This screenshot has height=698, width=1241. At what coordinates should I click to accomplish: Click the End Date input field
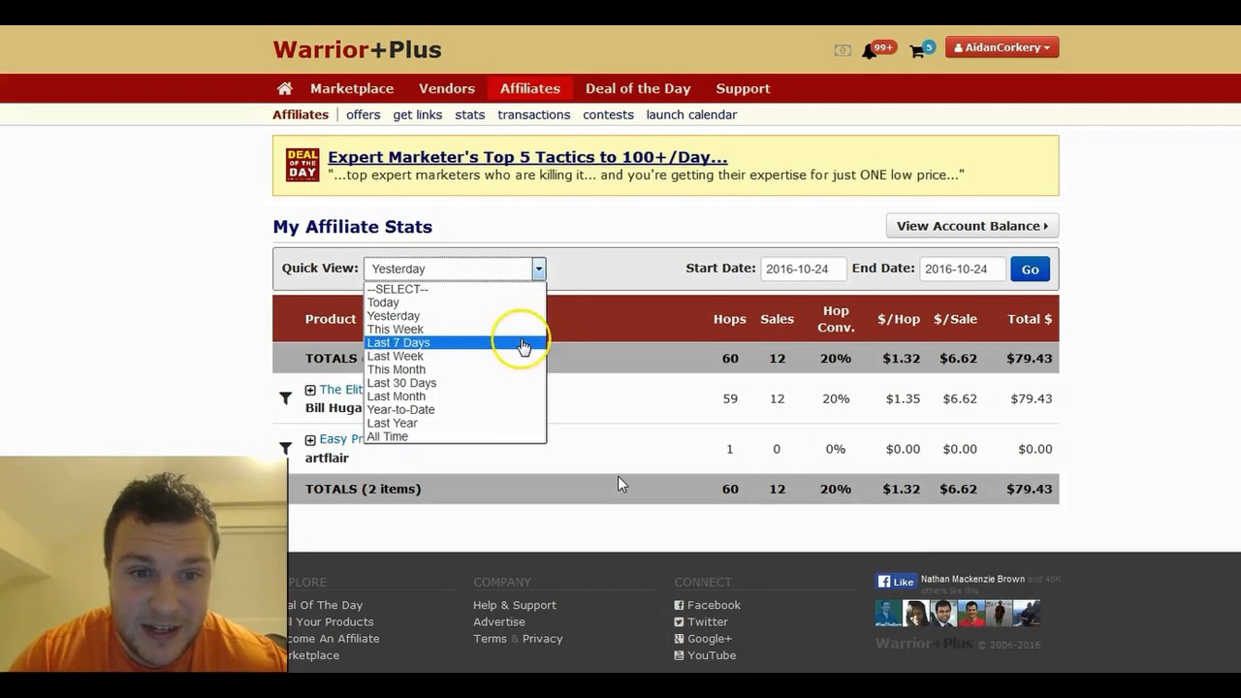962,269
